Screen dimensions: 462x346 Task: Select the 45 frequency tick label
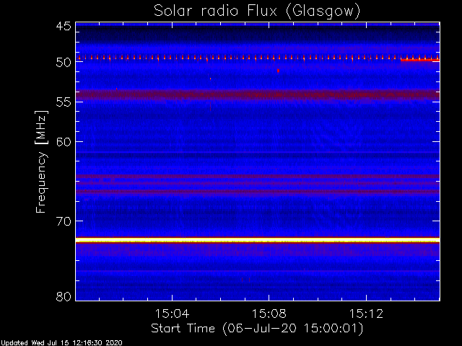(x=64, y=26)
